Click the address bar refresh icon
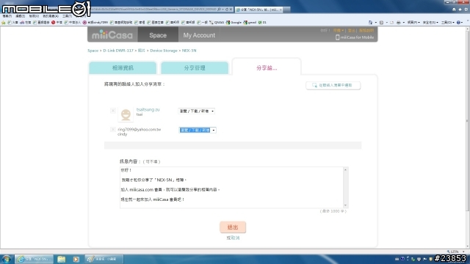 (x=227, y=10)
